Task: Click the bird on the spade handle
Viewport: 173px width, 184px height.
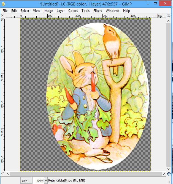Action: tap(112, 41)
